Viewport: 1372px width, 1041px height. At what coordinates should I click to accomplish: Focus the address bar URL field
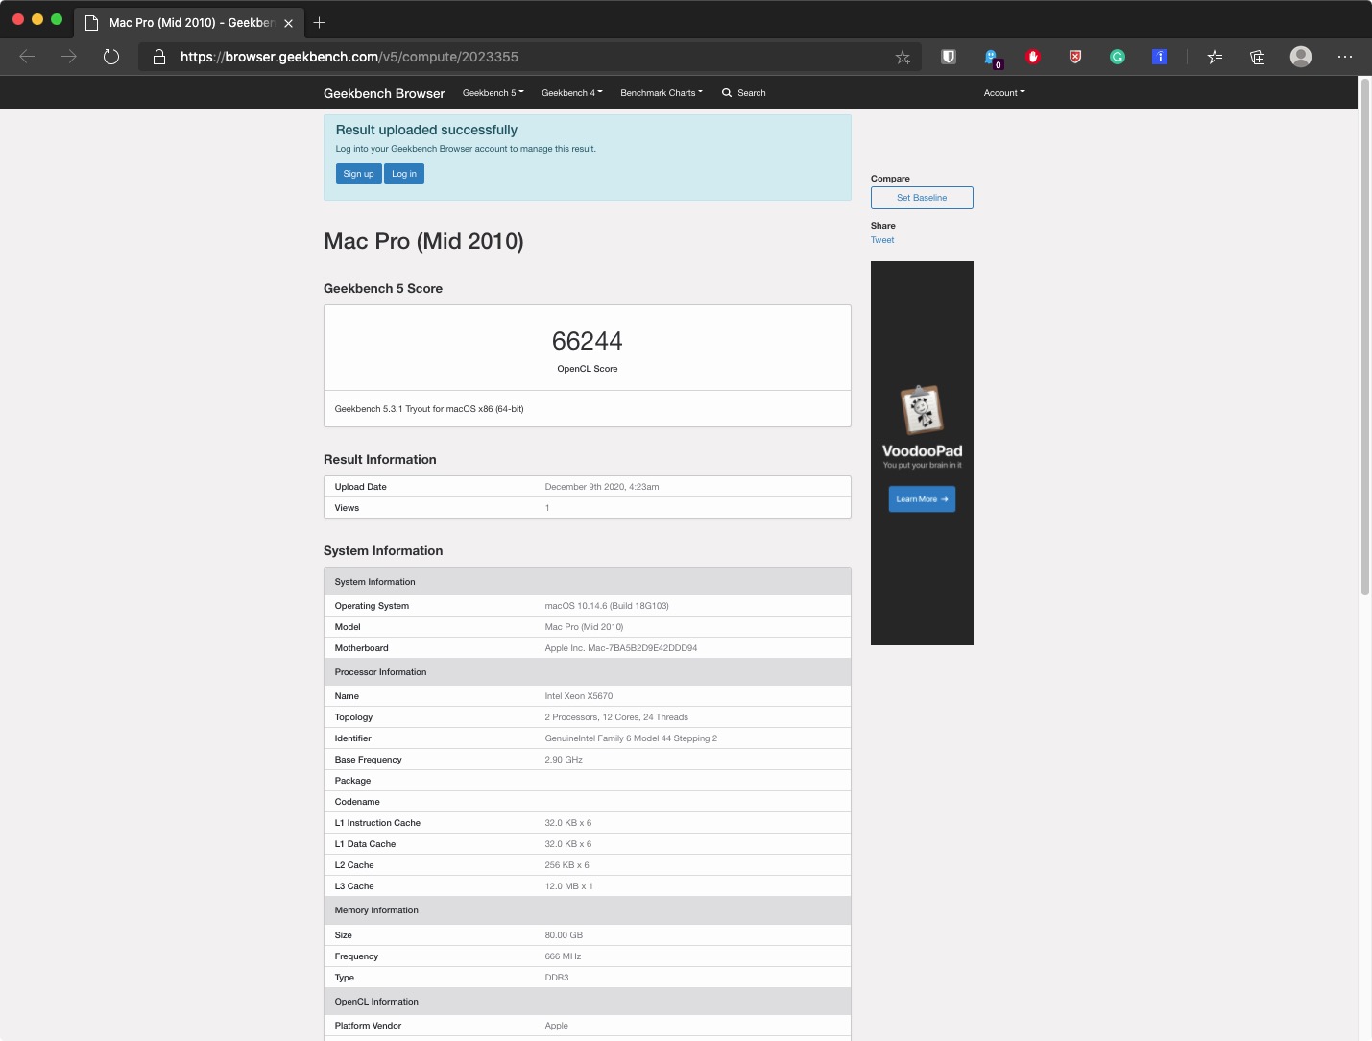pyautogui.click(x=532, y=57)
